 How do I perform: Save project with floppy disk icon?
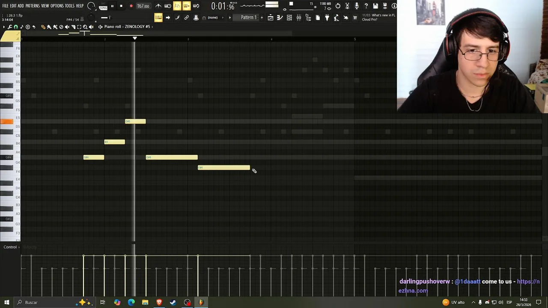click(375, 6)
